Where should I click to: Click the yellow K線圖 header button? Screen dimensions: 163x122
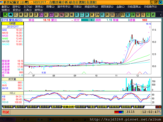pyautogui.click(x=12, y=23)
